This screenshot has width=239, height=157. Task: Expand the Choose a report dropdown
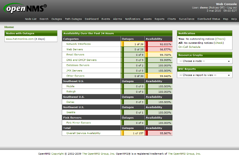click(205, 75)
